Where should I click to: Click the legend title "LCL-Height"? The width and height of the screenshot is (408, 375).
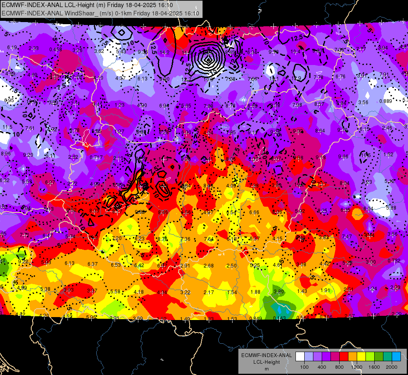tap(266, 362)
